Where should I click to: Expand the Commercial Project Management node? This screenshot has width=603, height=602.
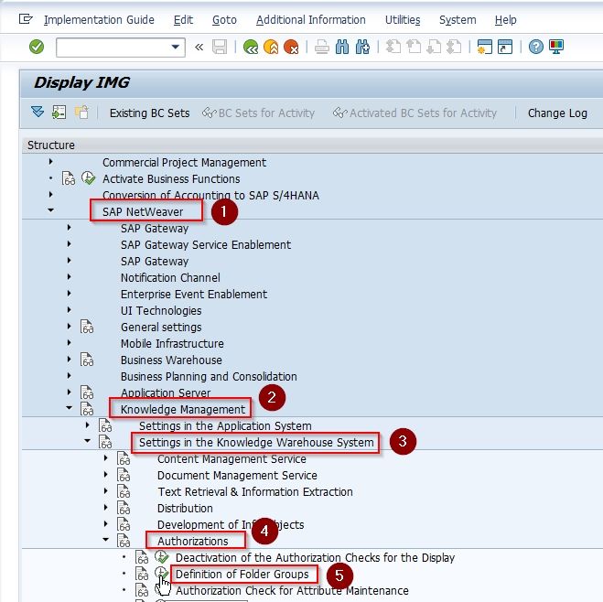pyautogui.click(x=50, y=162)
